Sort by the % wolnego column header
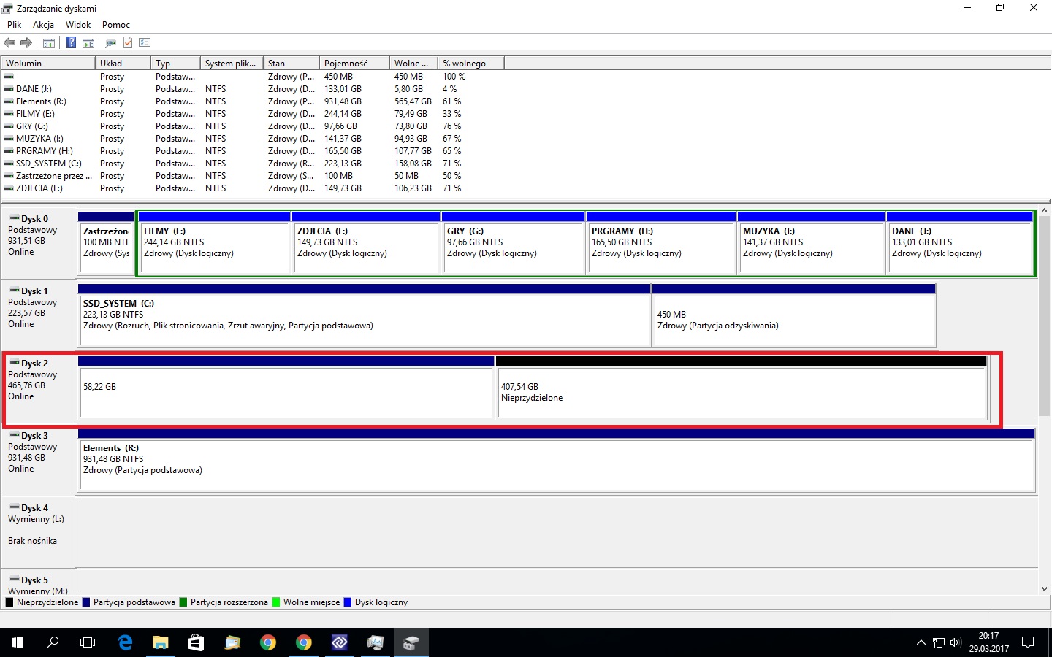The width and height of the screenshot is (1052, 657). click(471, 64)
